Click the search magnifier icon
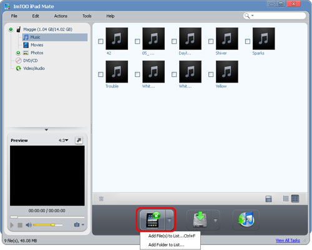The height and width of the screenshot is (250, 312). (247, 16)
